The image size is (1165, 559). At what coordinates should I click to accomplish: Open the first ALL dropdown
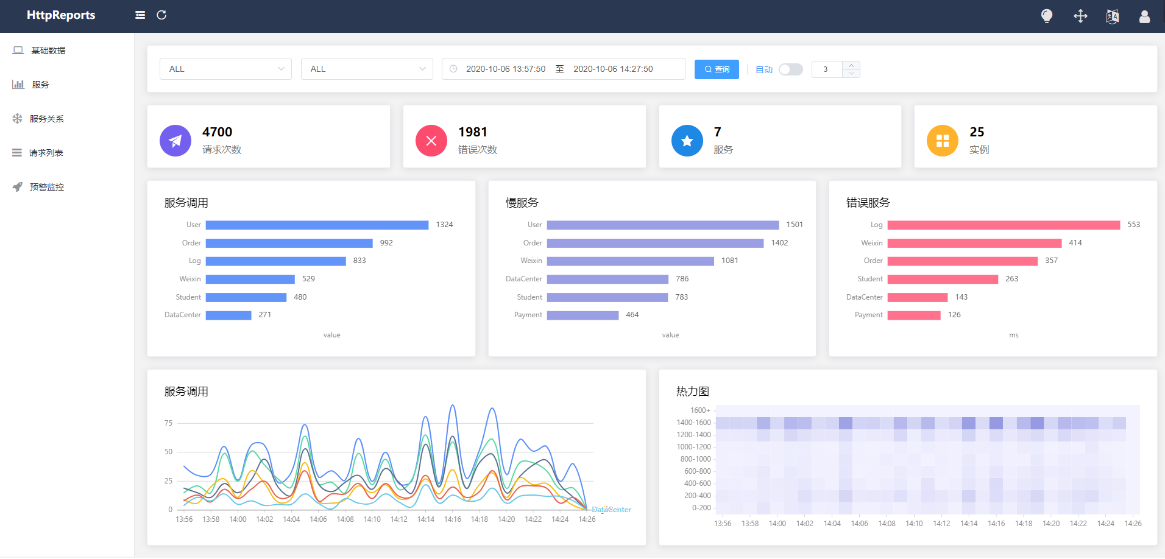click(x=225, y=69)
